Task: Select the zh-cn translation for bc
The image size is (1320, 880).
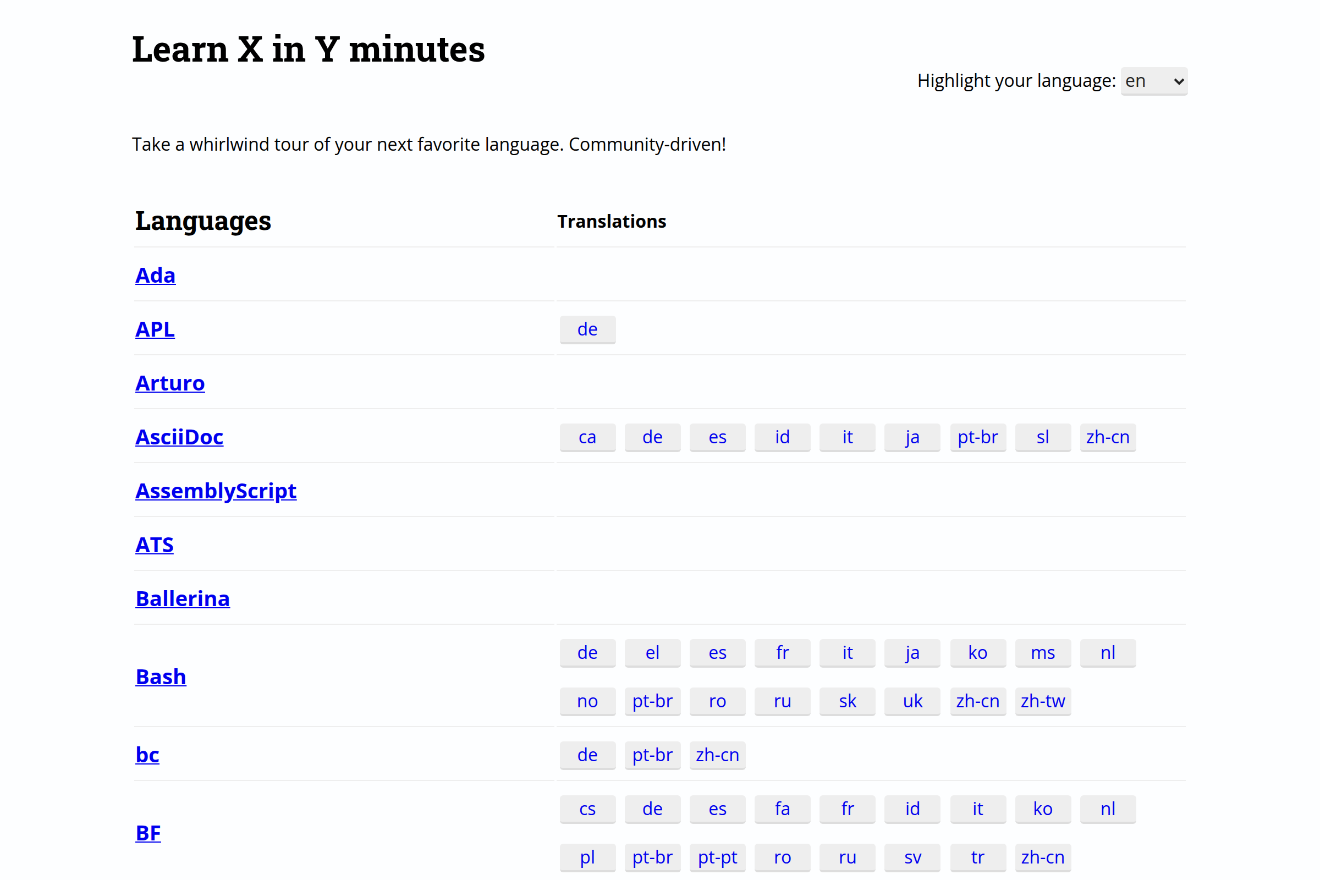Action: pos(718,755)
